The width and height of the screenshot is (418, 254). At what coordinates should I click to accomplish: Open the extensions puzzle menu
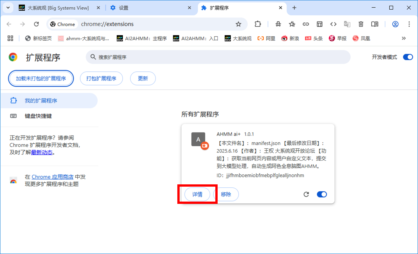coord(258,24)
